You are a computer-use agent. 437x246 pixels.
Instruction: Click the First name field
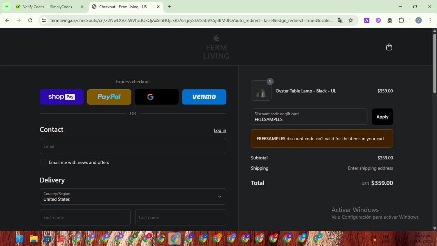85,217
